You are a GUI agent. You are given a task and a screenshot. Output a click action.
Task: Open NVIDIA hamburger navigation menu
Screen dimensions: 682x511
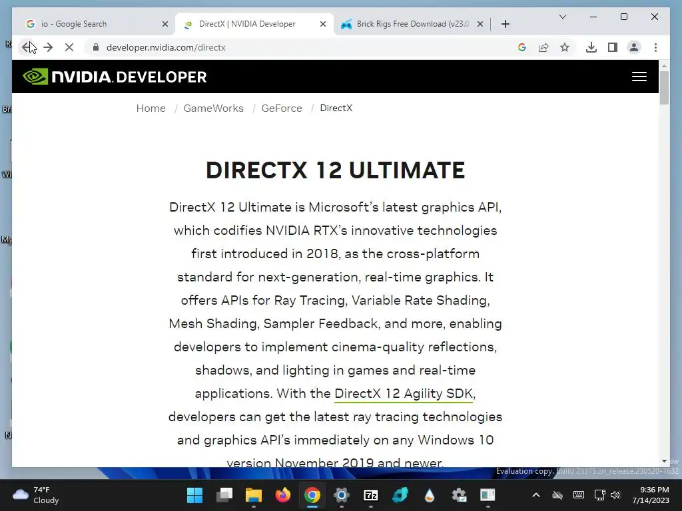click(639, 77)
